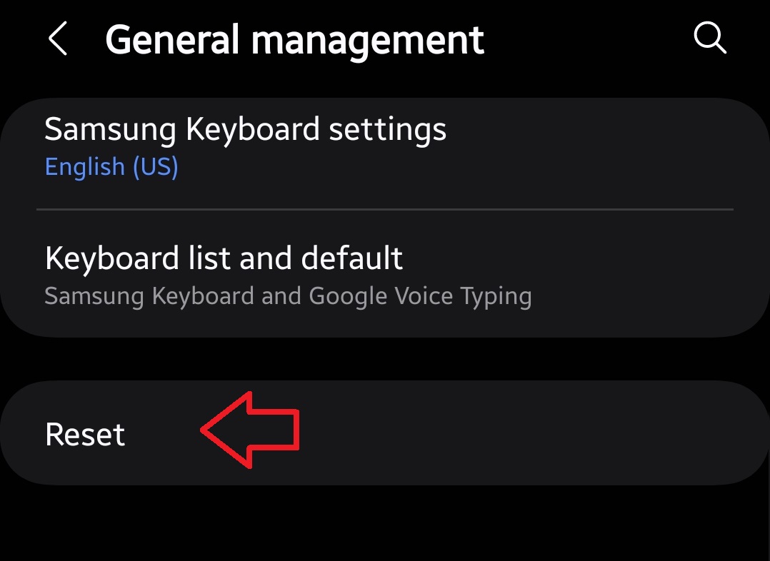The image size is (770, 561).
Task: Open Samsung Keyboard settings
Action: pos(245,130)
